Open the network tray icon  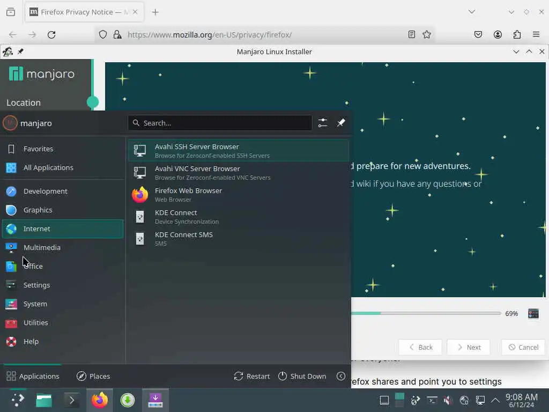click(480, 400)
